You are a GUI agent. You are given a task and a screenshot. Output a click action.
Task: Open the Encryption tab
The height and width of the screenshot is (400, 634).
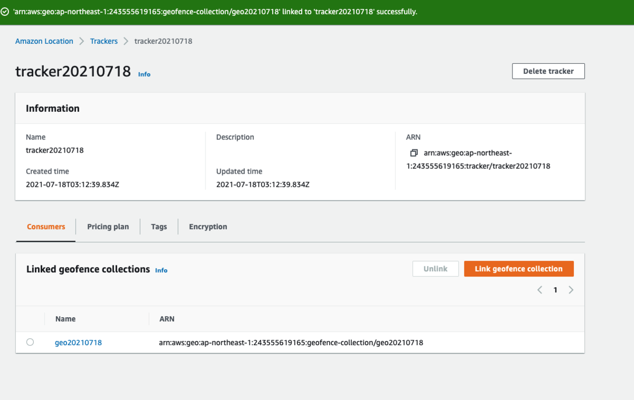pyautogui.click(x=208, y=227)
